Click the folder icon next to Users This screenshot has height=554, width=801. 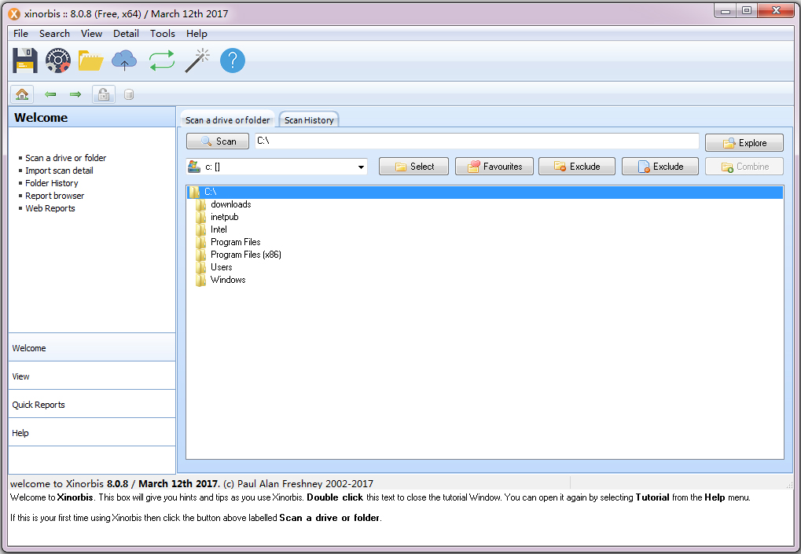(200, 267)
